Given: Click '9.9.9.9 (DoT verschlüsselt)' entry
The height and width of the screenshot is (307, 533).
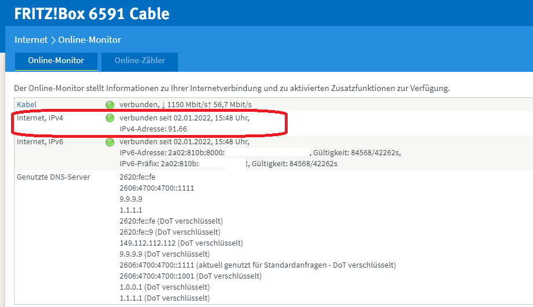Looking at the screenshot, I should [x=165, y=254].
